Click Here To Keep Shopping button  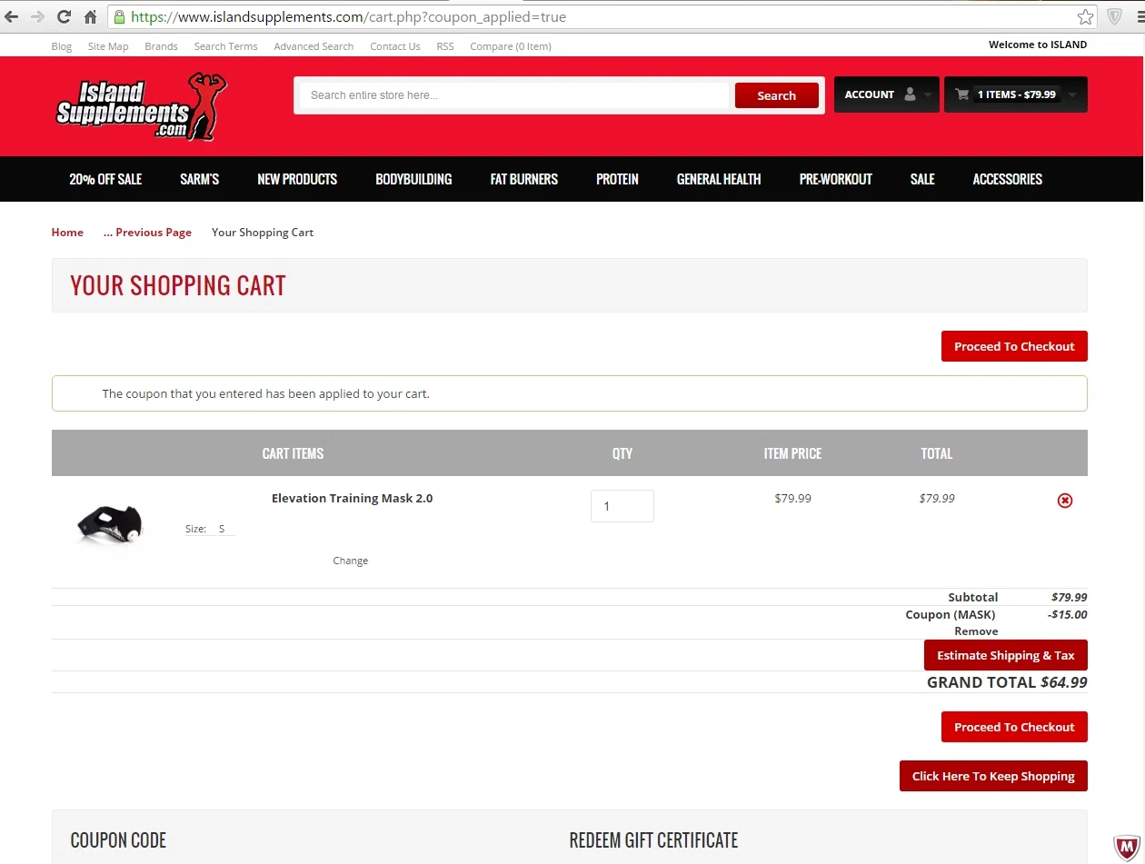(x=993, y=776)
